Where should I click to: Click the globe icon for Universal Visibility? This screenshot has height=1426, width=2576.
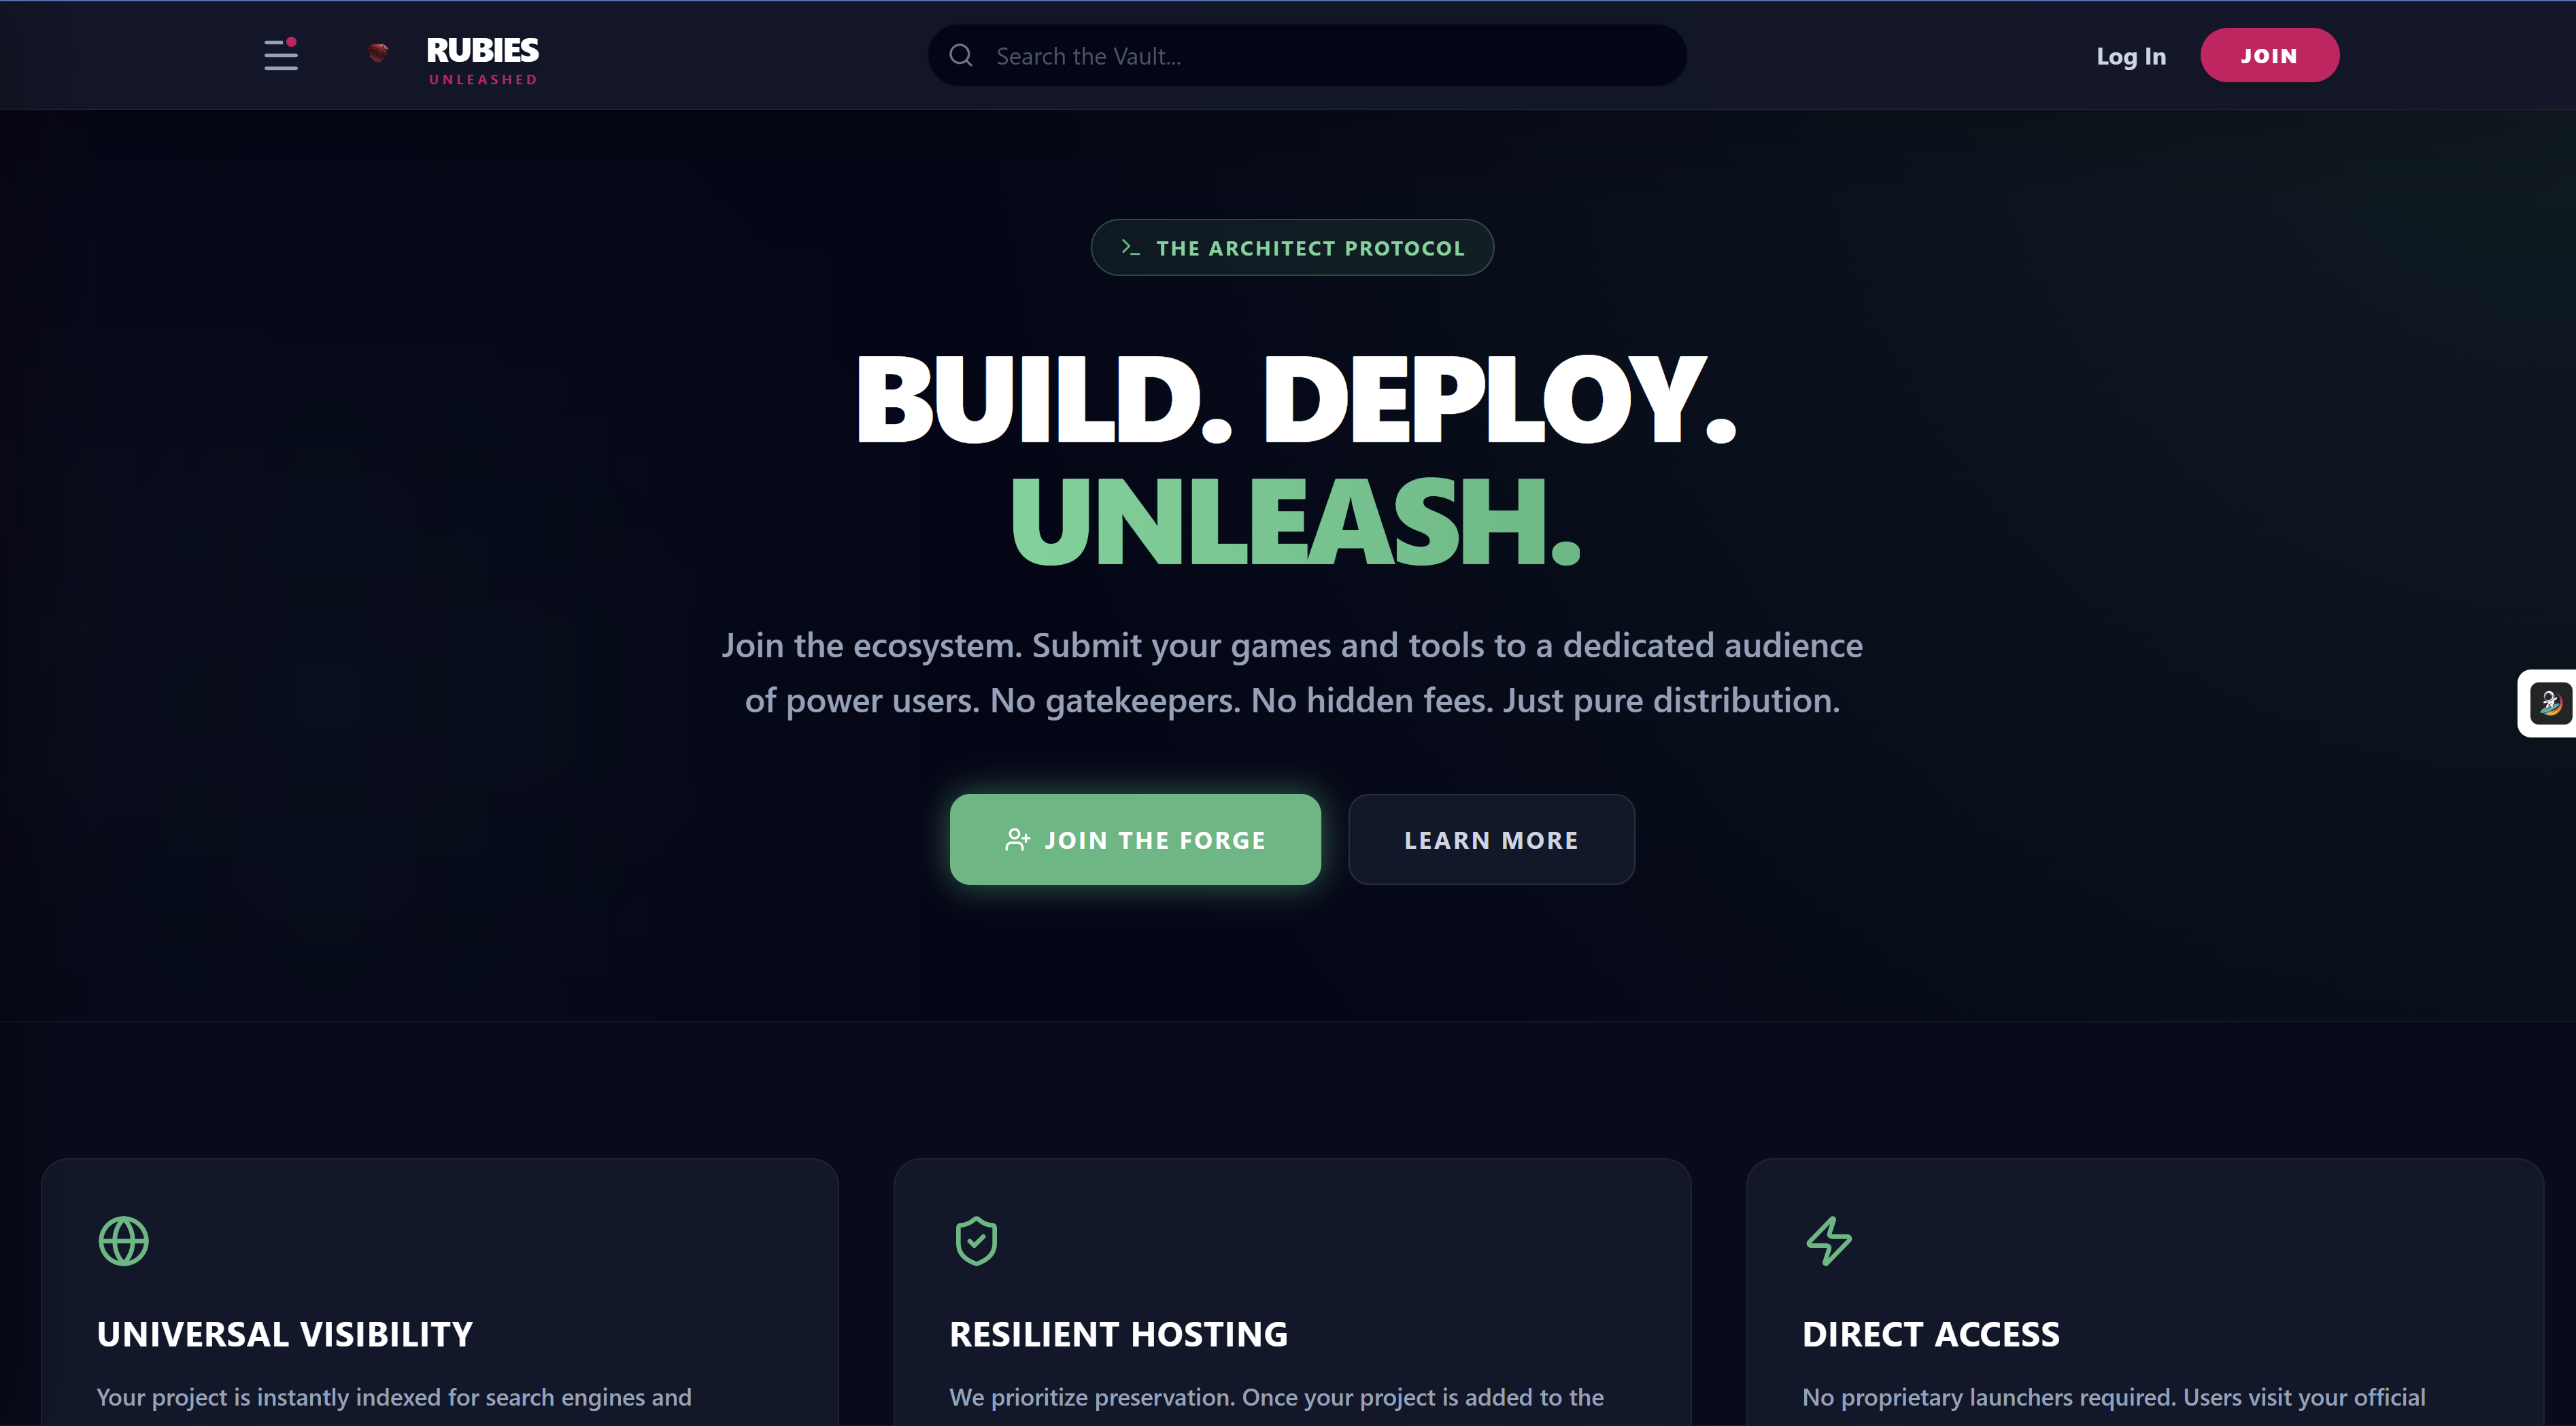(124, 1241)
